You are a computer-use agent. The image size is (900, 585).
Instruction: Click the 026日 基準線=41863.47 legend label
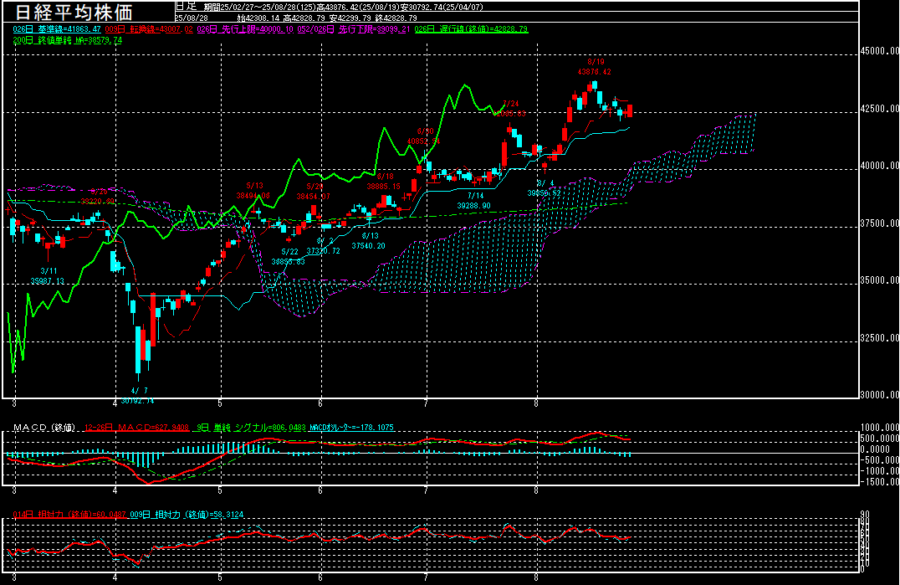pyautogui.click(x=57, y=29)
